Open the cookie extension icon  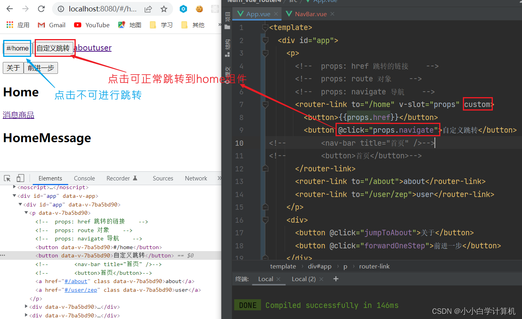199,9
